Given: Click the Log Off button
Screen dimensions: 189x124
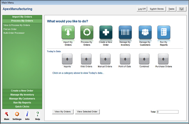Looking at the screenshot, I should 142,9.
